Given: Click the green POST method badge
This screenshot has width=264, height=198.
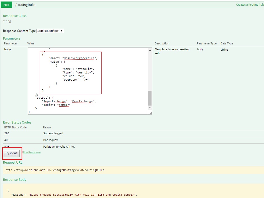Looking at the screenshot, I should click(x=6, y=5).
